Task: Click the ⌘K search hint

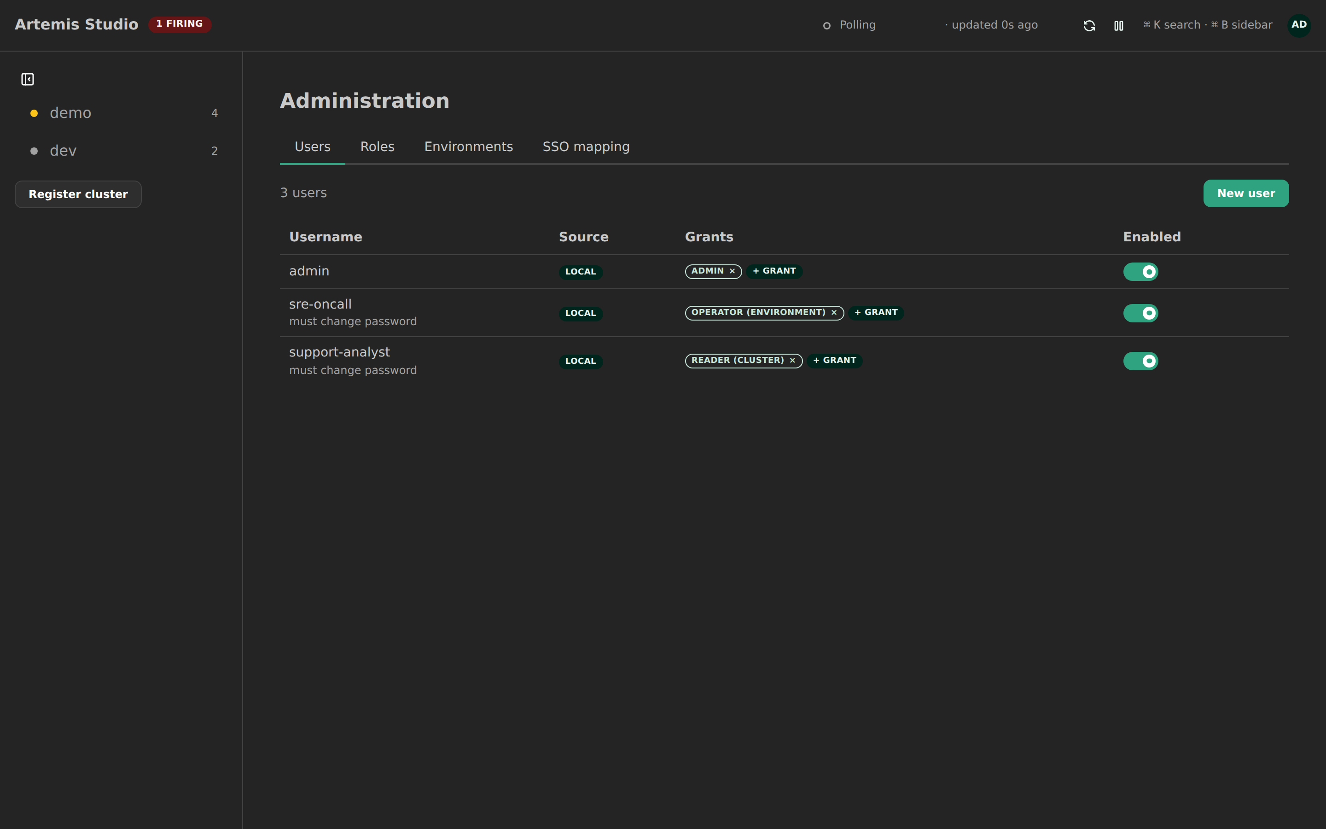Action: (x=1171, y=25)
